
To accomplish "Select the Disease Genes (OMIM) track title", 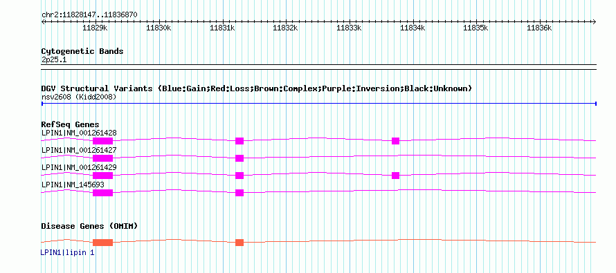I will click(89, 226).
